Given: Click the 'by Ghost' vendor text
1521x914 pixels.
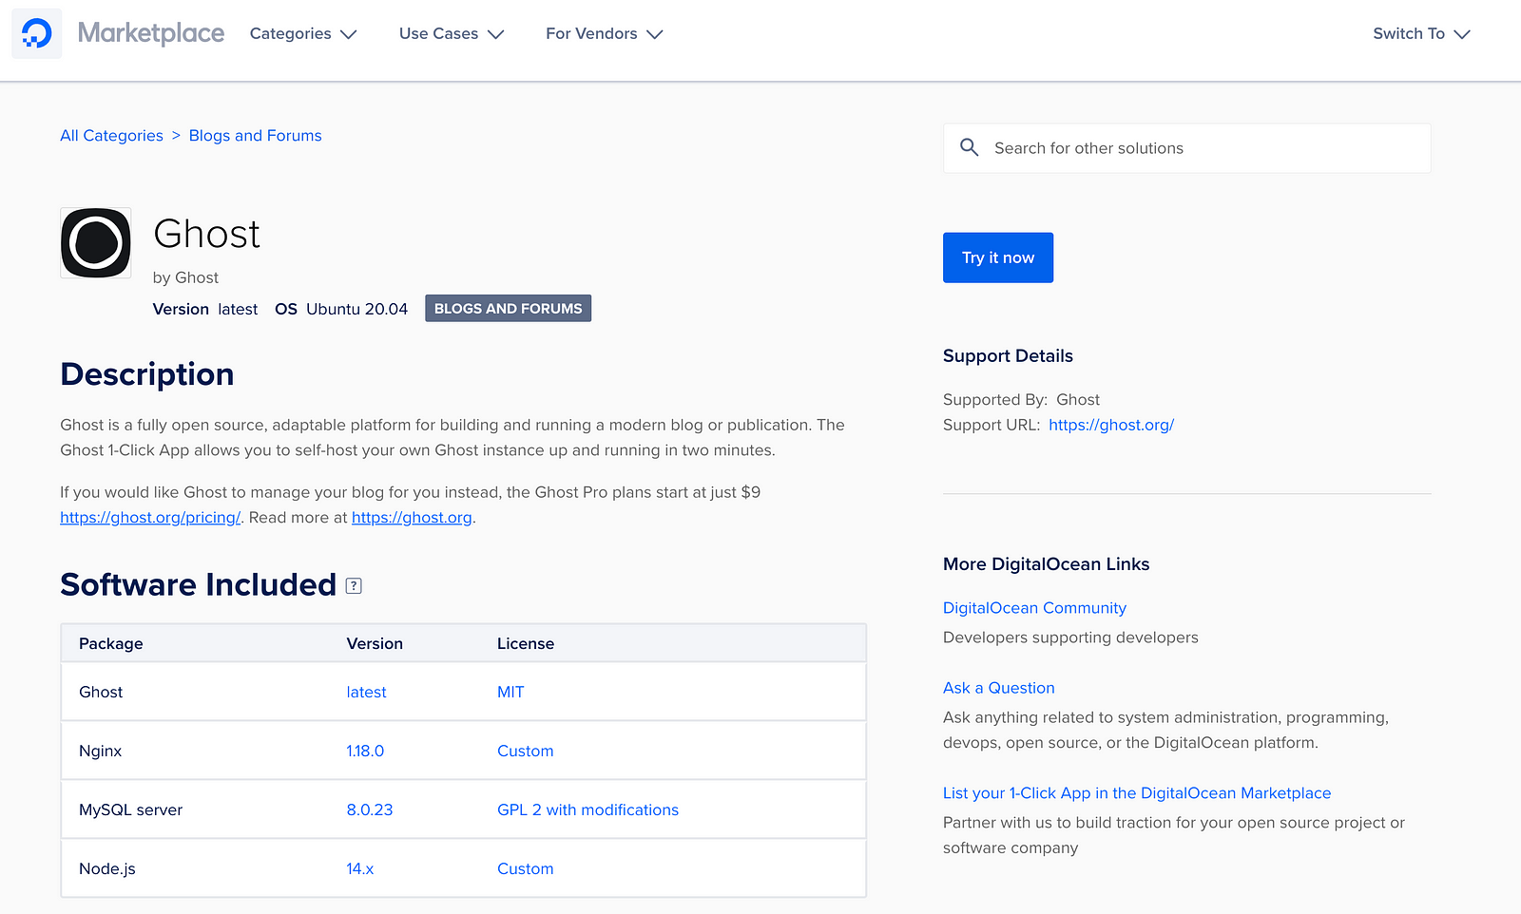Looking at the screenshot, I should click(x=185, y=278).
